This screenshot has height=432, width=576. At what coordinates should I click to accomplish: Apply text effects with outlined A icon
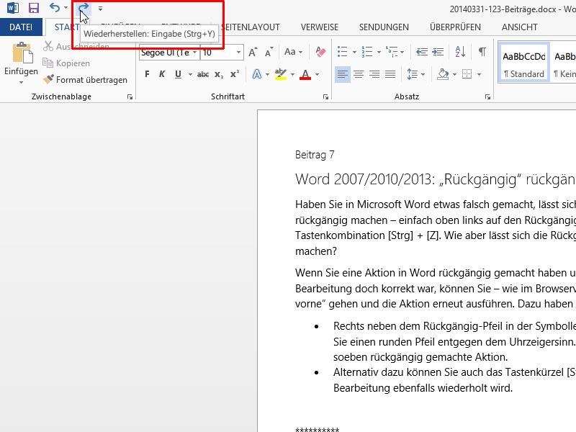(x=257, y=74)
